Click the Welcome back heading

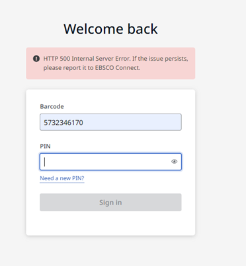110,29
